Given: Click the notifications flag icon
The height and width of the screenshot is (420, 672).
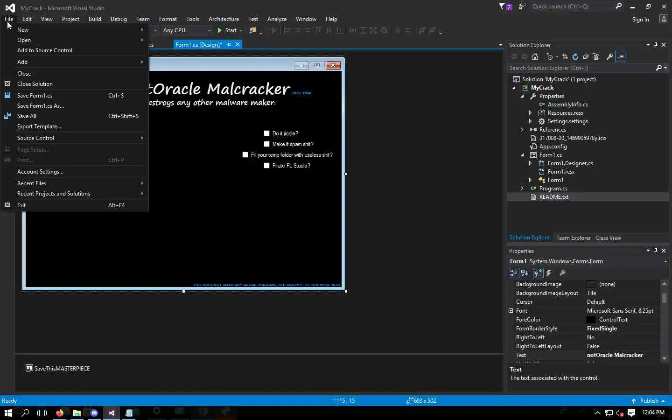Looking at the screenshot, I should pos(502,7).
